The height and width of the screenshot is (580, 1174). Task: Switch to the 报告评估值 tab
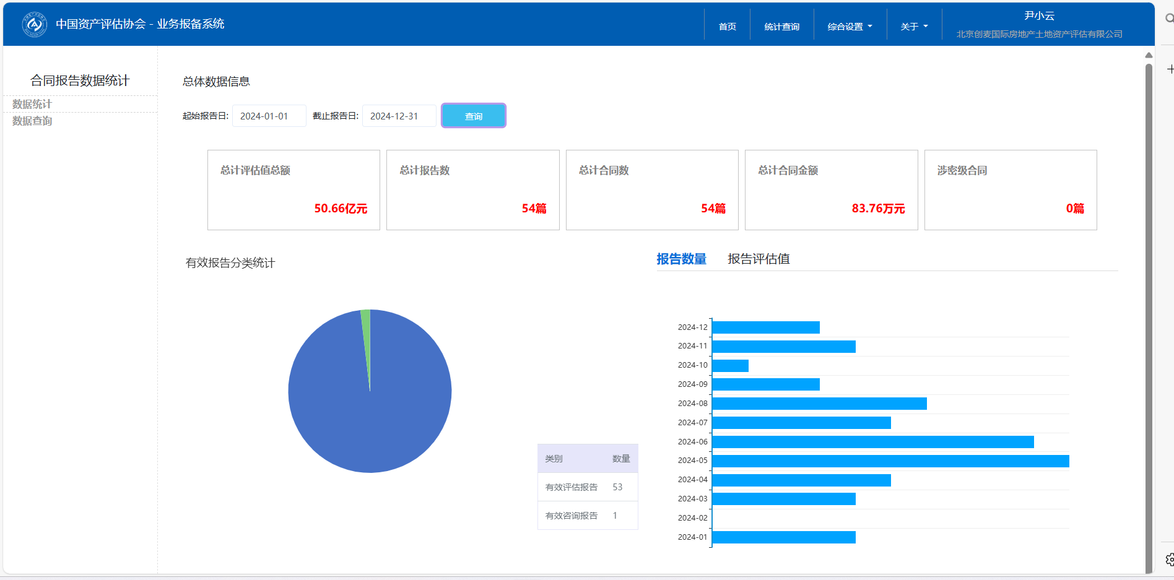759,259
